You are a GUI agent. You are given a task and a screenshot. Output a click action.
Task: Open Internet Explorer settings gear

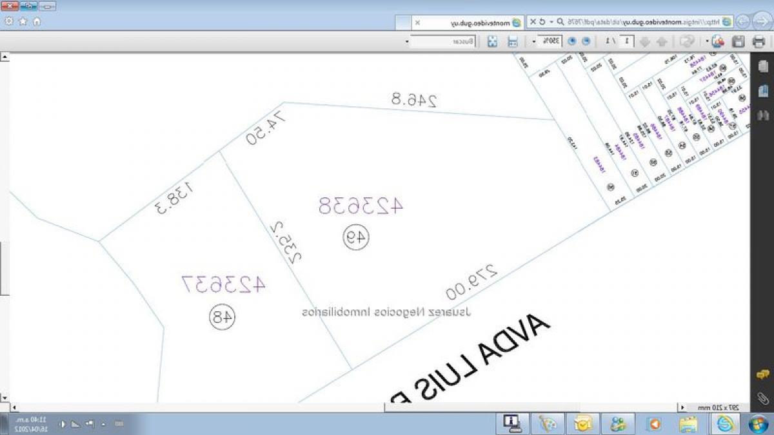point(9,21)
